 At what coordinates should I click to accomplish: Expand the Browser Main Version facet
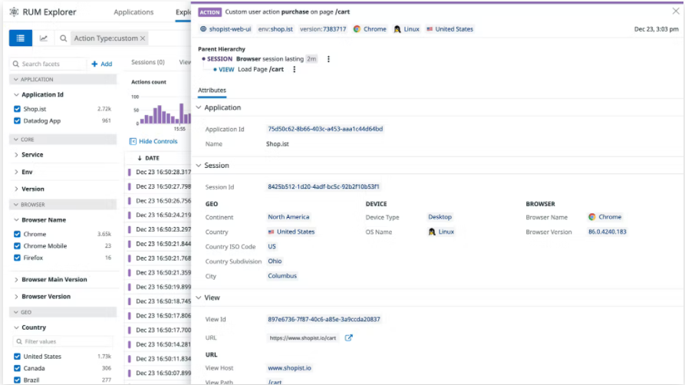click(x=16, y=280)
